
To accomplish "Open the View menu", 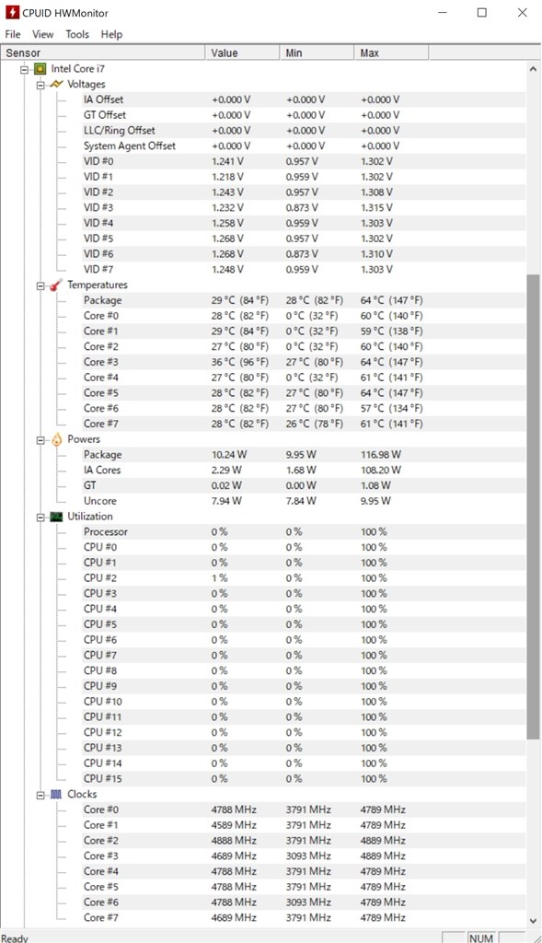I will coord(42,34).
